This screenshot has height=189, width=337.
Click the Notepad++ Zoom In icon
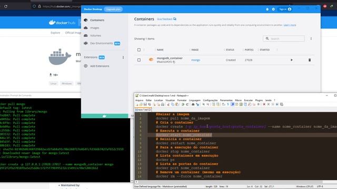coord(203,104)
